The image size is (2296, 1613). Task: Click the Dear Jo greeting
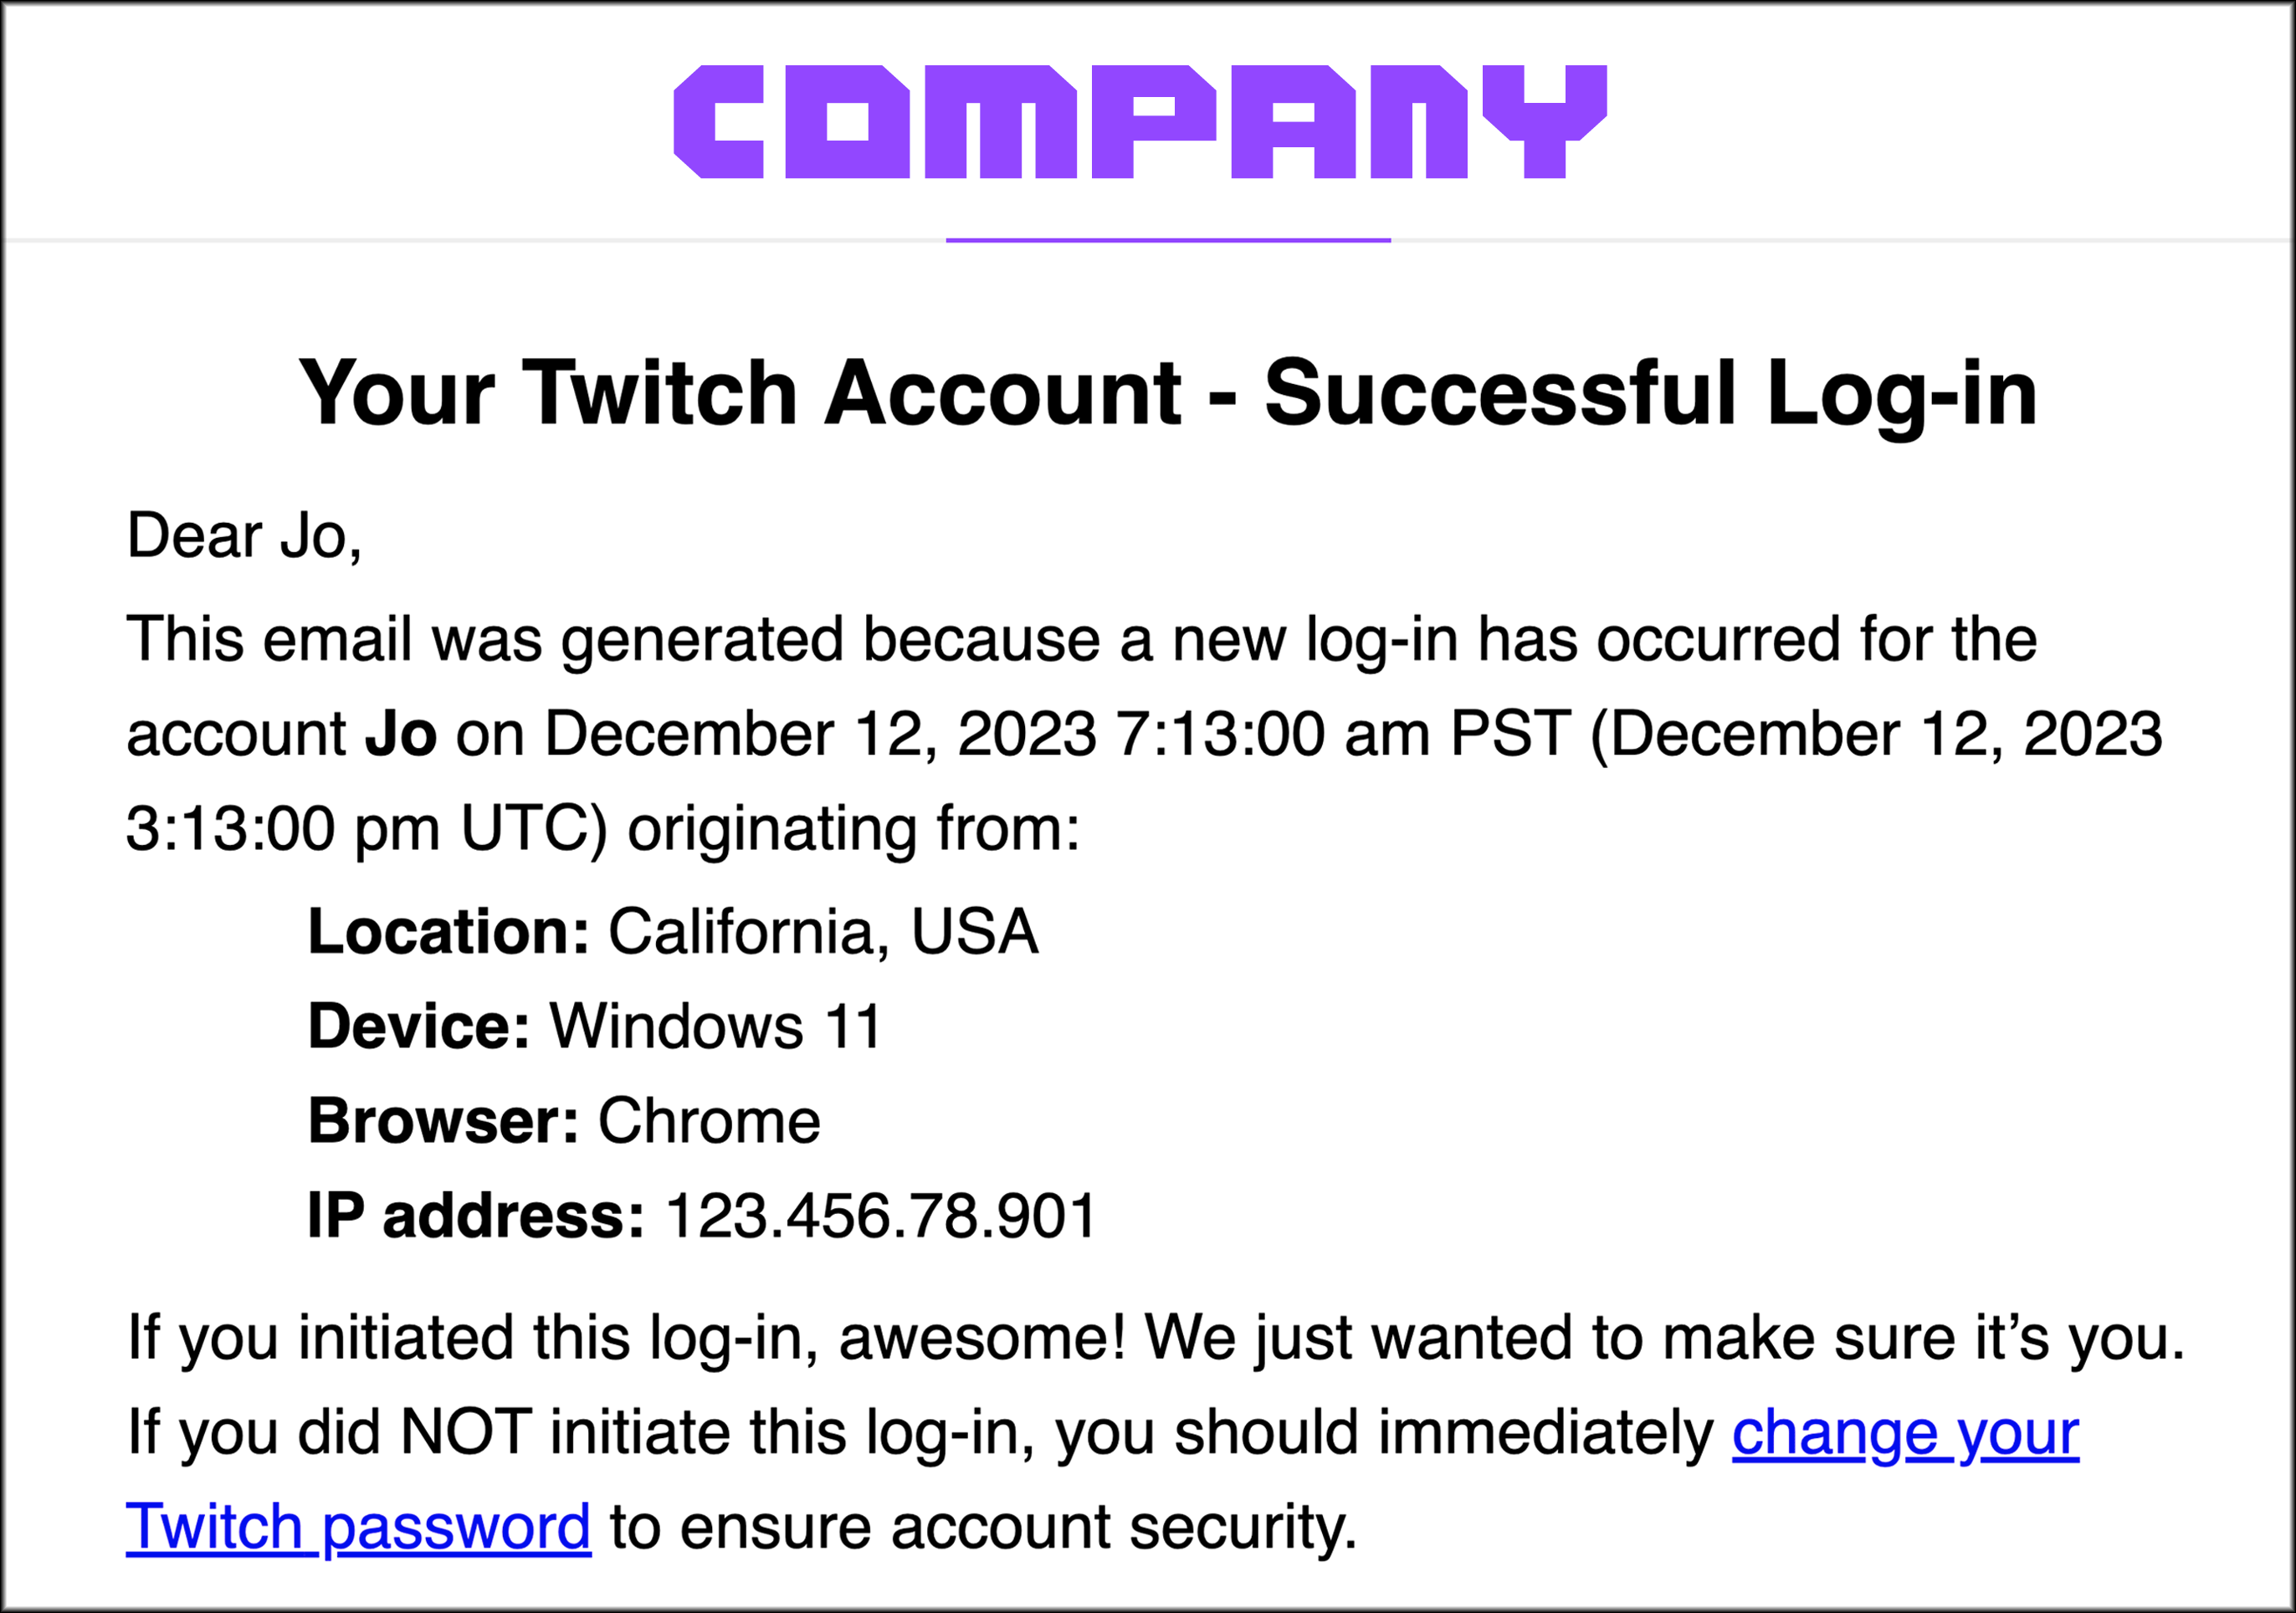pos(244,536)
